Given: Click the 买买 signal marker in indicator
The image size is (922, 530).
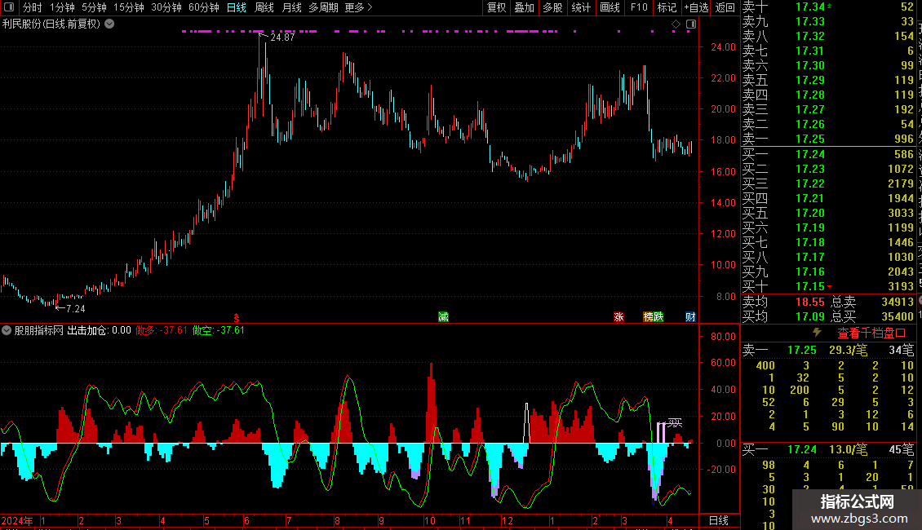Looking at the screenshot, I should tap(675, 422).
